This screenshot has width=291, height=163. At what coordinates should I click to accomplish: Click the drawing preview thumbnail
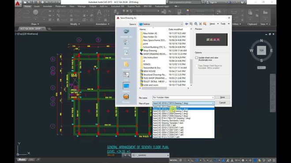pos(212,40)
